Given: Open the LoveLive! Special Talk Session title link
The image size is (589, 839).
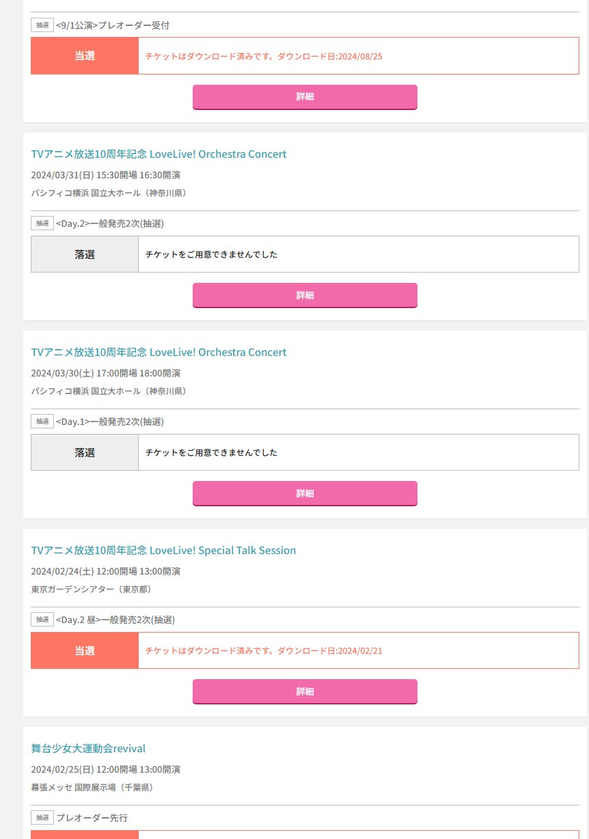Looking at the screenshot, I should 163,551.
